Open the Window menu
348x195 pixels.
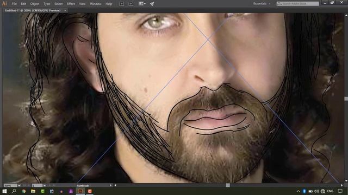(x=96, y=4)
